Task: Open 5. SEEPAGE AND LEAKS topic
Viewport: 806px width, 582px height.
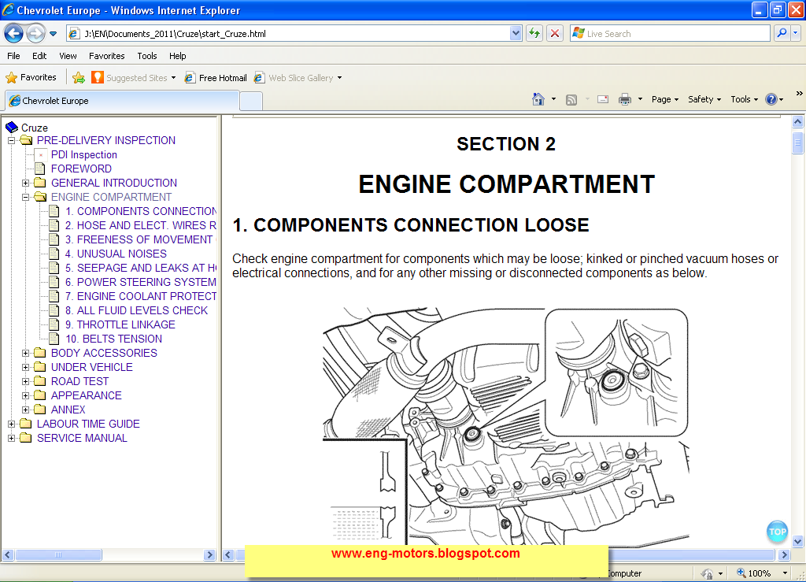Action: coord(141,268)
